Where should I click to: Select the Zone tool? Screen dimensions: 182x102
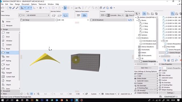coord(8,89)
